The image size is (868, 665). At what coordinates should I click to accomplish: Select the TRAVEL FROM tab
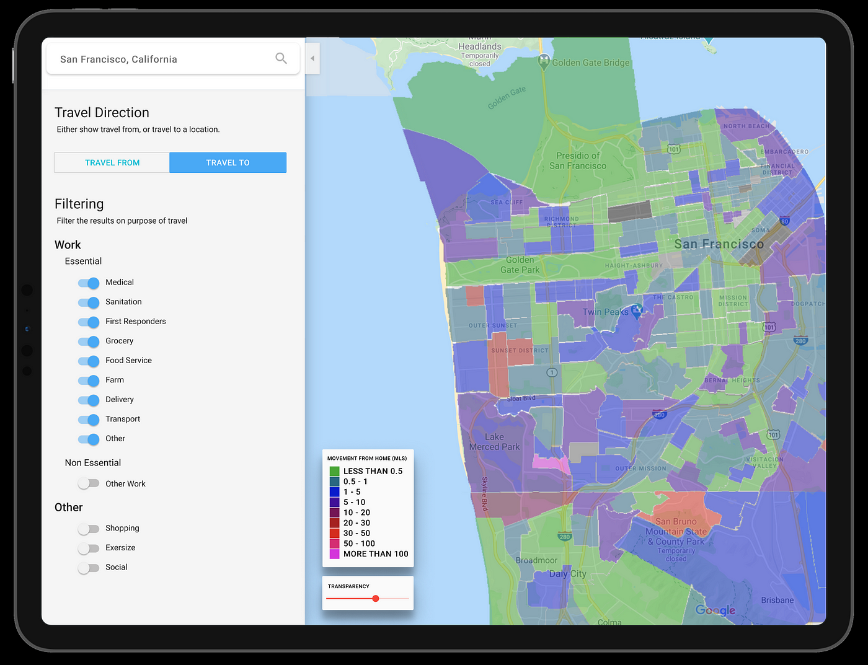click(112, 162)
